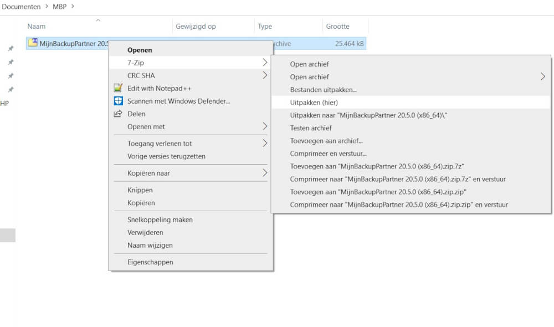Choose Knippen from the context menu
Viewport: 554px width, 327px height.
point(140,190)
